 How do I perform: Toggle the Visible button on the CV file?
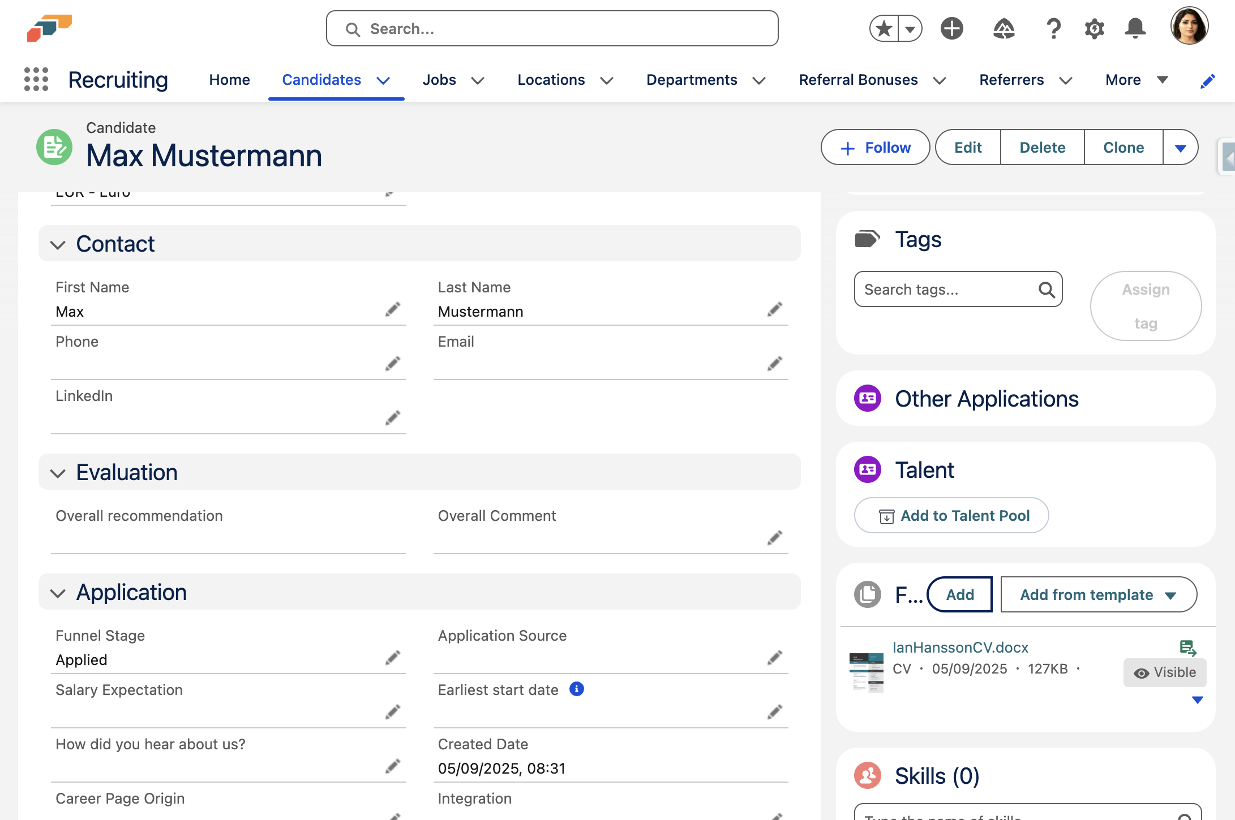coord(1164,672)
